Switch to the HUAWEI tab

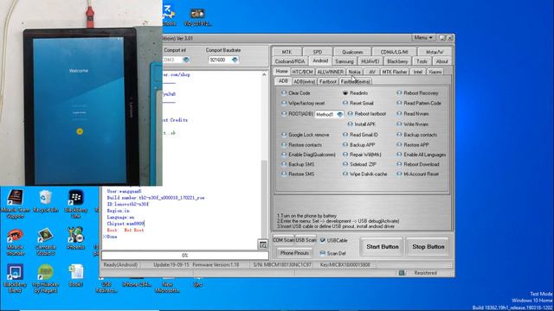370,61
